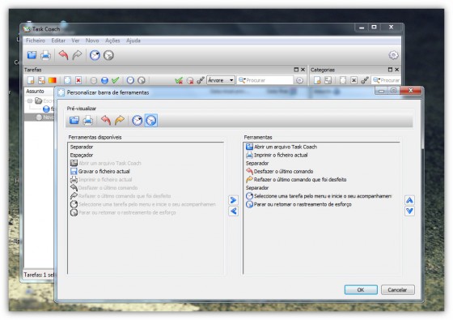This screenshot has width=453, height=320.
Task: Click stop tracking clock in Tarefas toolbar
Action: pyautogui.click(x=142, y=80)
